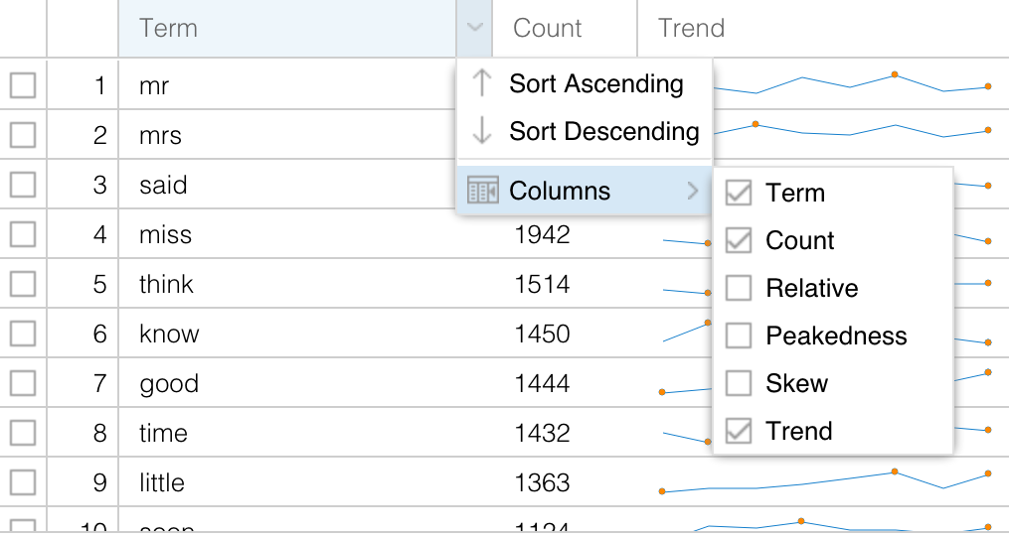Screen dimensions: 1009x538
Task: Select the row checkbox for 'time'
Action: click(x=23, y=434)
